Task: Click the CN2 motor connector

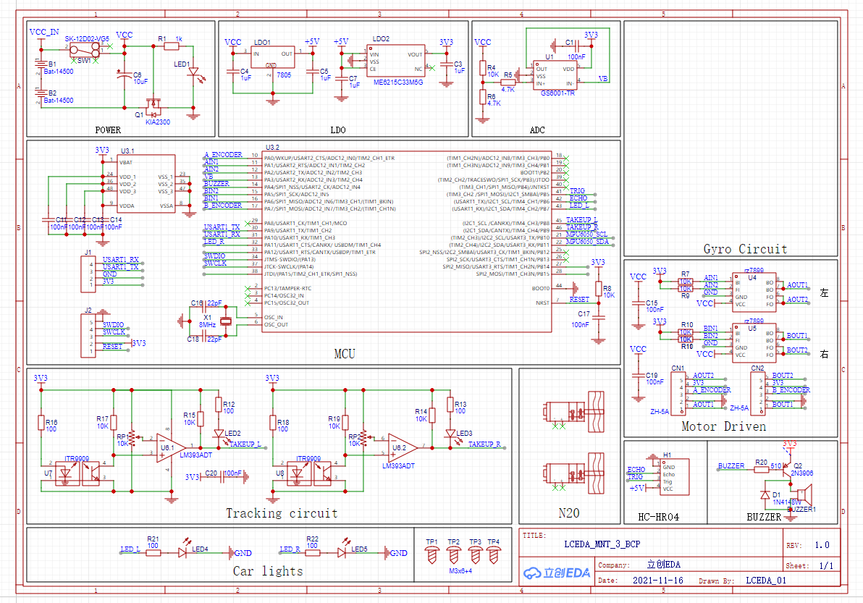Action: 757,393
